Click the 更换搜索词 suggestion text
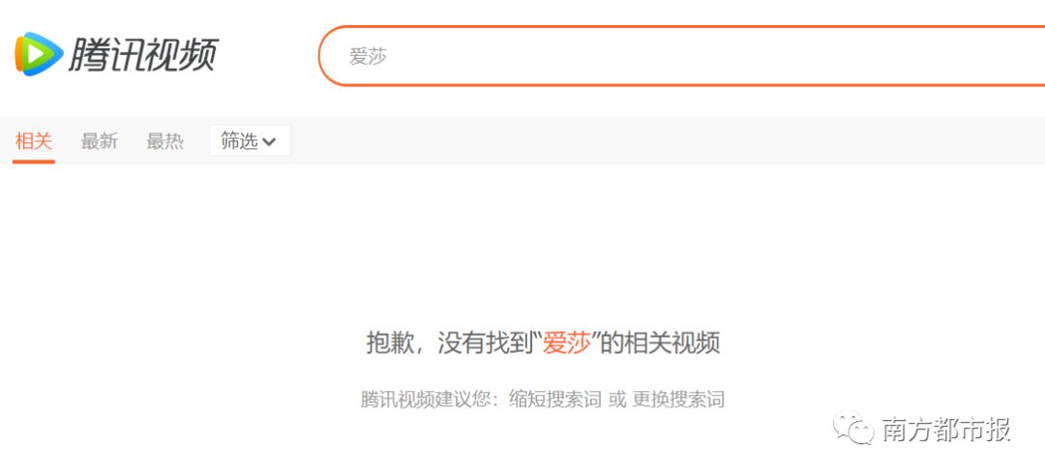1045x476 pixels. (x=678, y=400)
